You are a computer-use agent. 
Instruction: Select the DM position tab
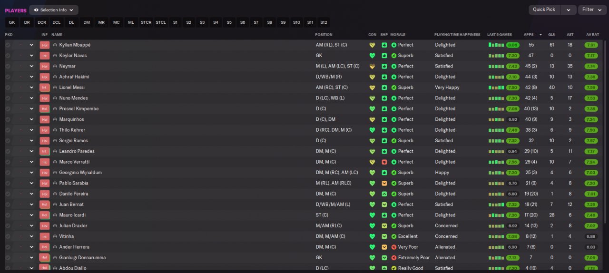[x=87, y=22]
